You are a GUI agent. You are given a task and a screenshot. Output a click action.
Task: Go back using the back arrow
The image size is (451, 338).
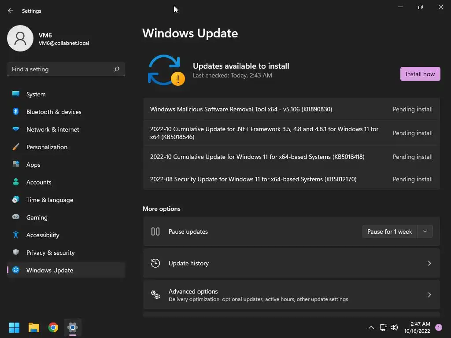(x=11, y=11)
